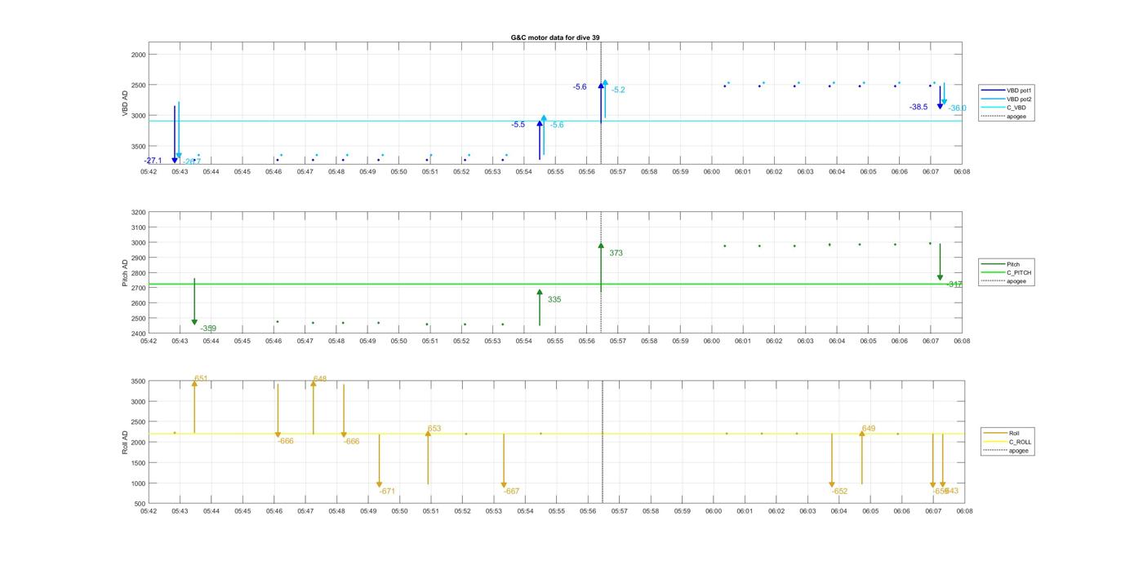Click the "2400" tick on the Pitch axis
This screenshot has width=1143, height=565.
139,333
